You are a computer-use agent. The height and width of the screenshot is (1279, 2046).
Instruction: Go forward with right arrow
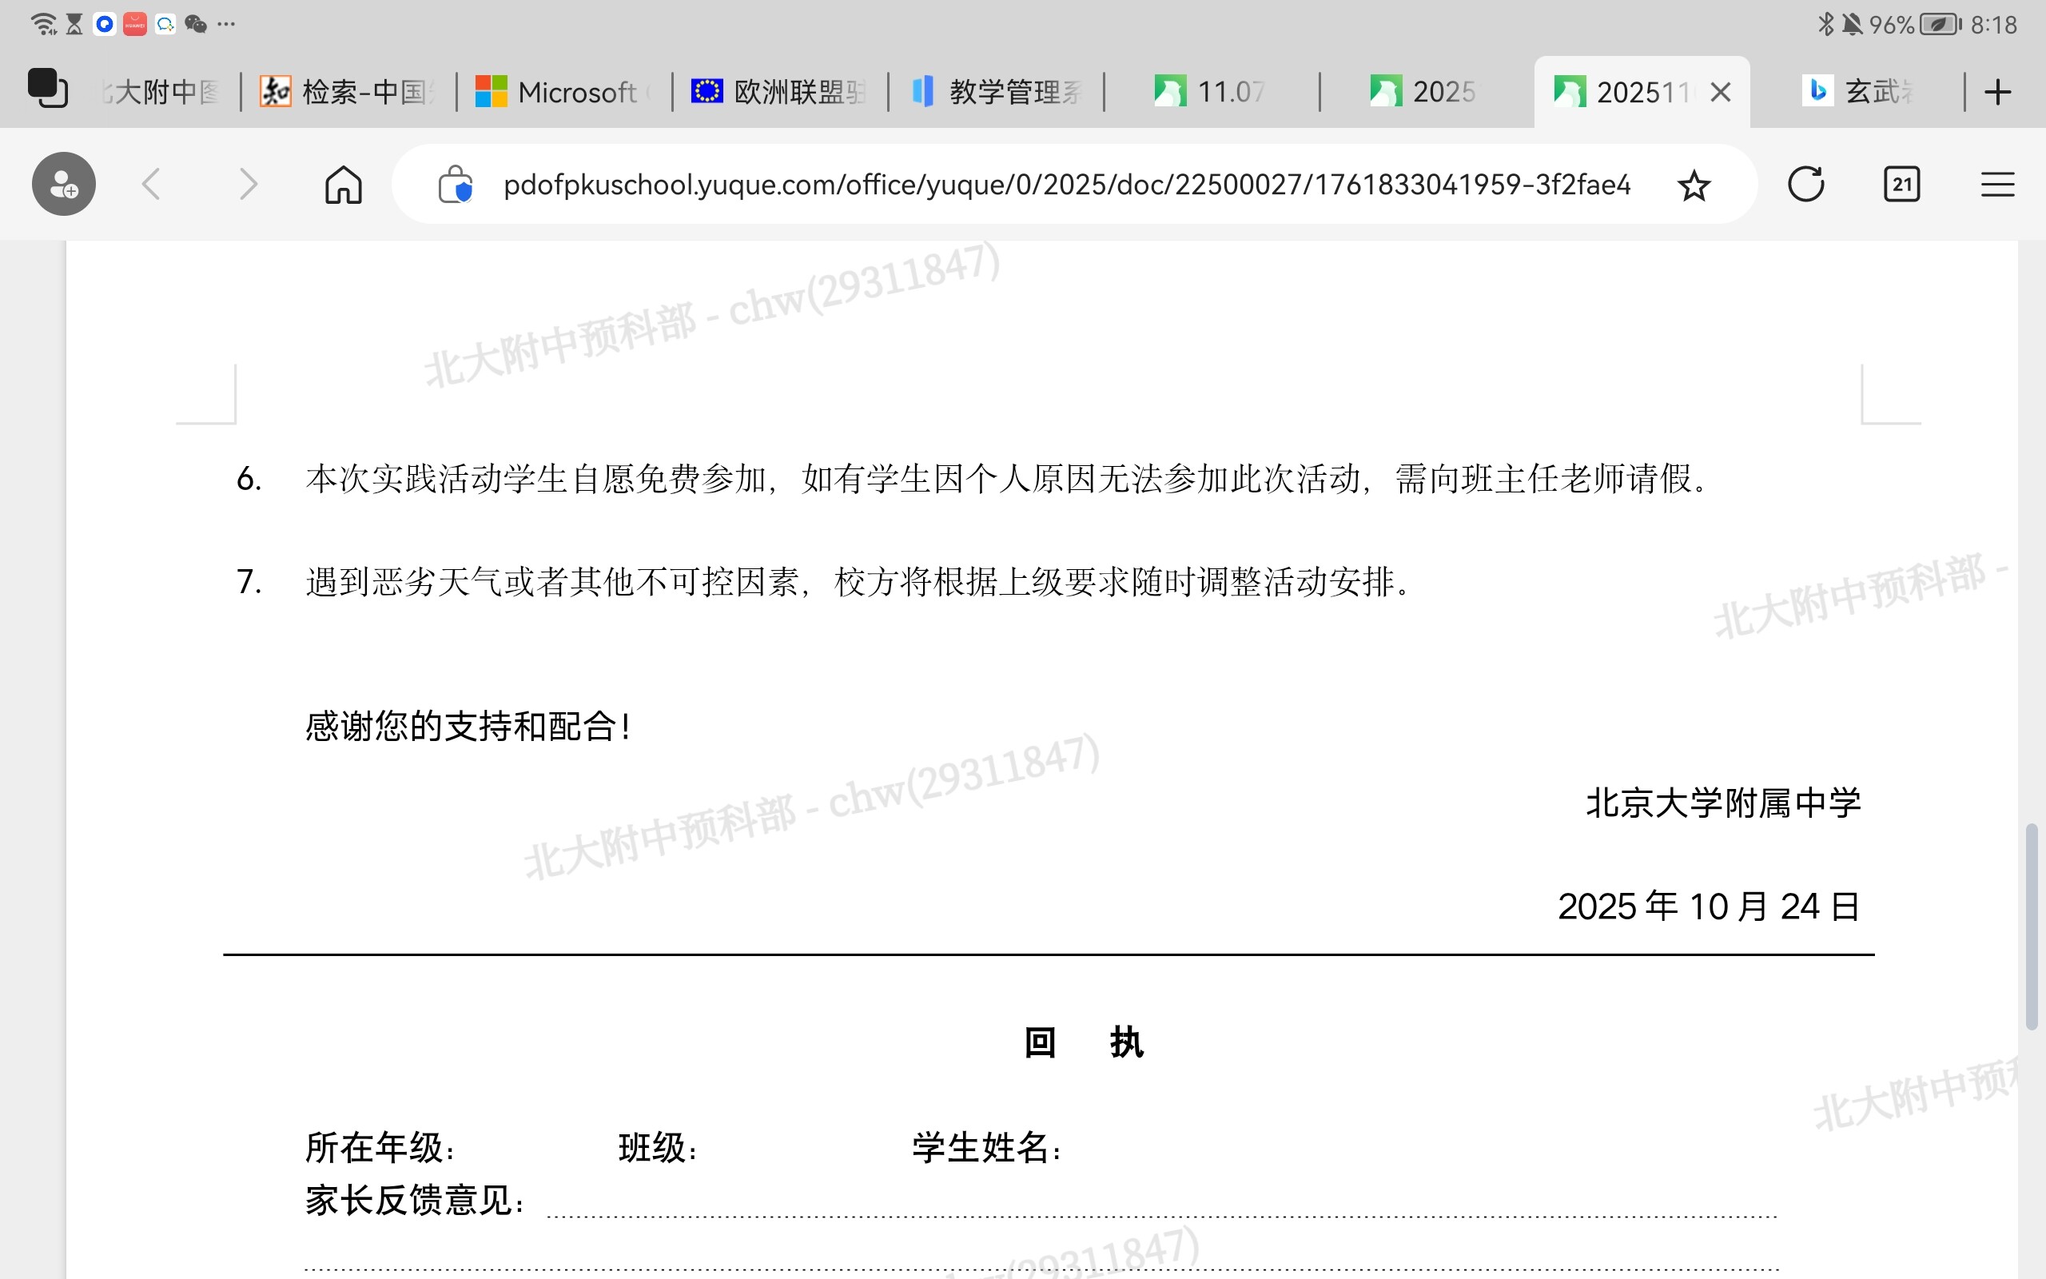tap(247, 185)
